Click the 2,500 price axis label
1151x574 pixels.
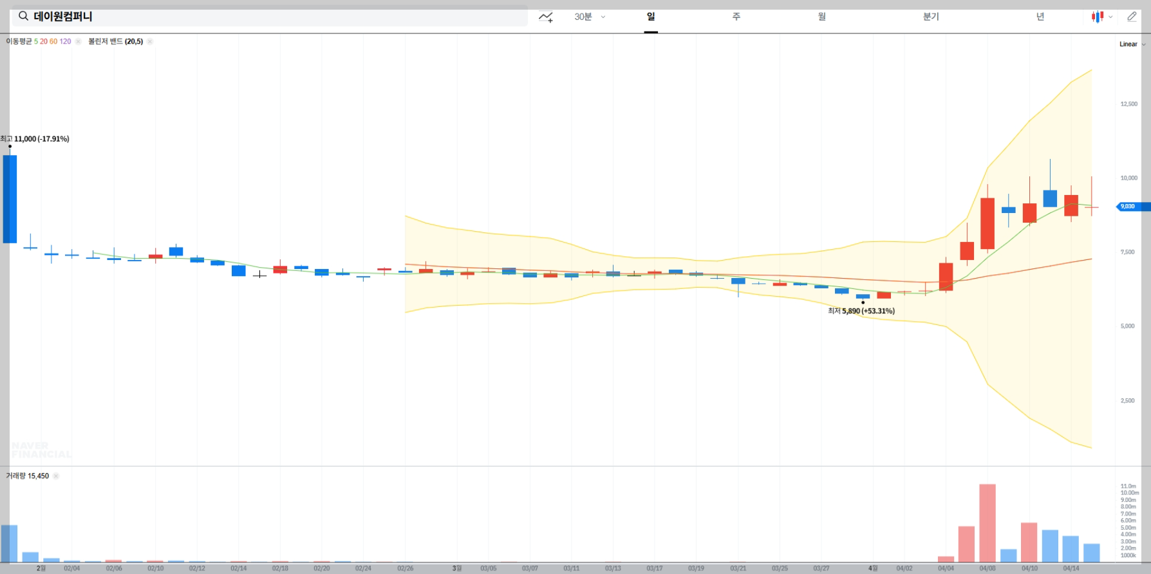pyautogui.click(x=1128, y=400)
